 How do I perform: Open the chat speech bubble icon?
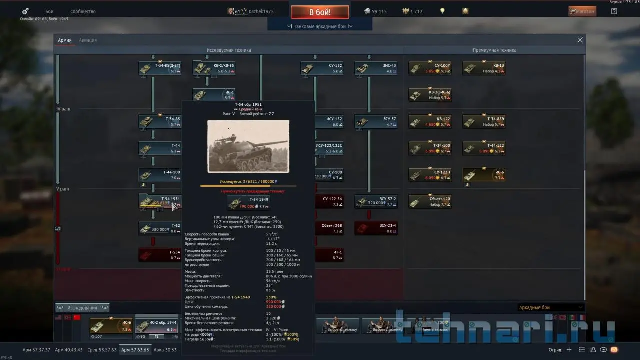(x=603, y=349)
